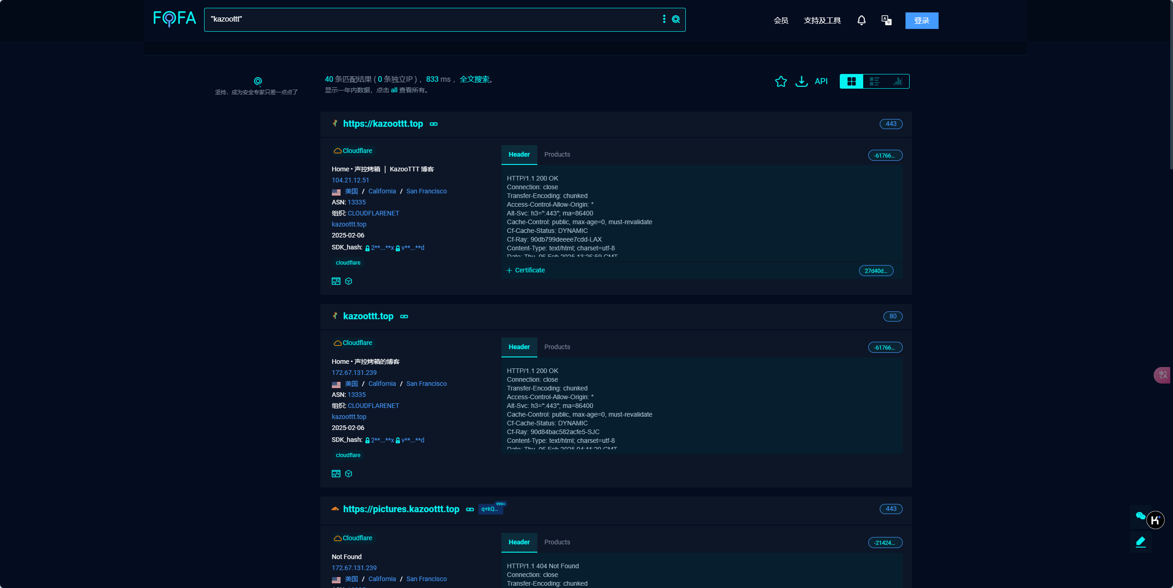Click the 全文搜索 full-text search link
Image resolution: width=1173 pixels, height=588 pixels.
[x=474, y=79]
